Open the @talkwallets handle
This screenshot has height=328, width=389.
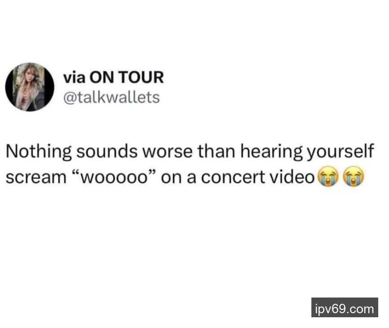pos(112,97)
